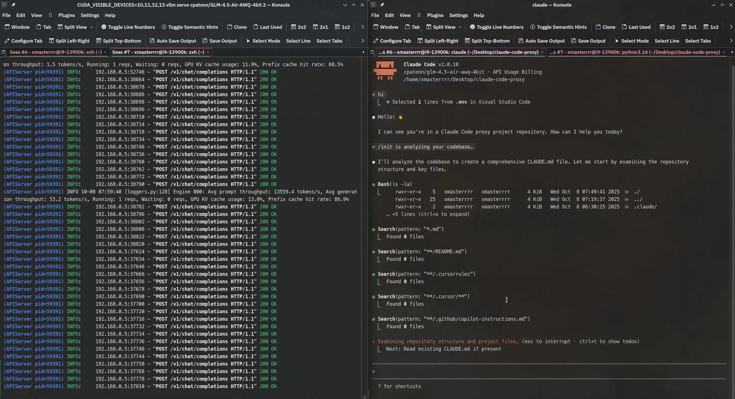
Task: Toggle Semantic Hints in left Konsole toolbar
Action: [190, 27]
